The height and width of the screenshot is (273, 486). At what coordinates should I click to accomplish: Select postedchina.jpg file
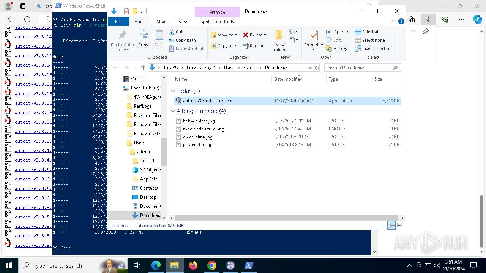[x=287, y=145]
